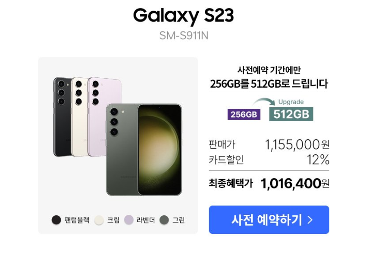Click the blue 사전 예약하기 button

coord(269,220)
